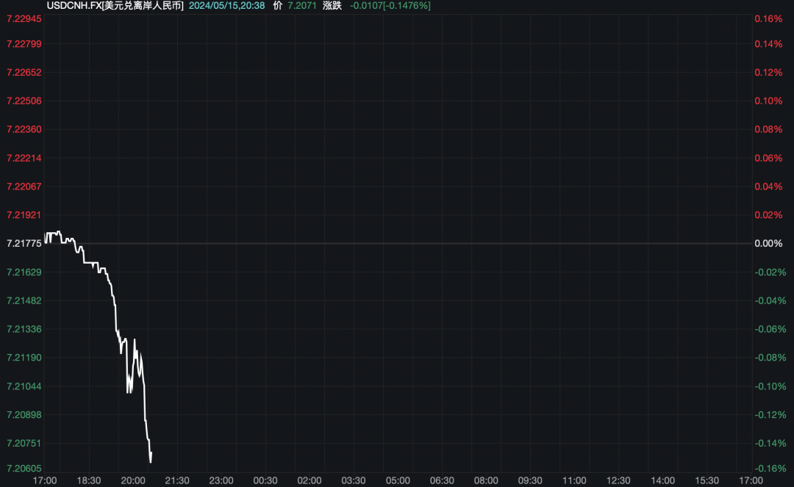Click the 14:00 time axis label
This screenshot has width=794, height=487.
pos(662,480)
